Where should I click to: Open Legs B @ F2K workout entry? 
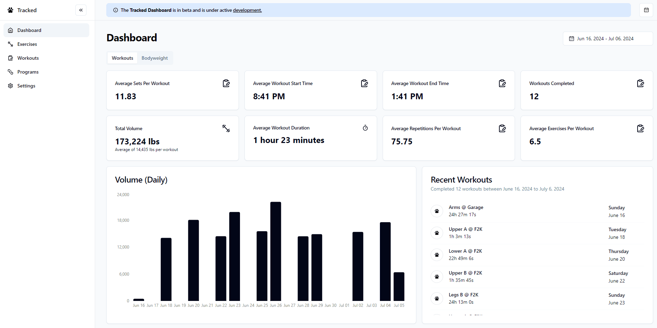pos(538,298)
